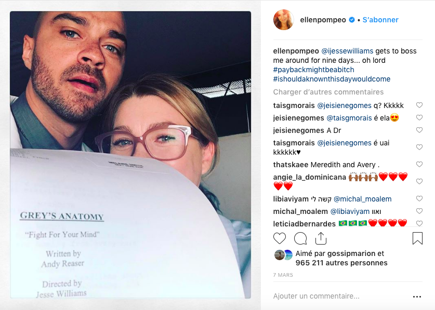Open hashtag #ishouldaknownthisdaywouldcome
This screenshot has width=435, height=310.
[x=332, y=79]
